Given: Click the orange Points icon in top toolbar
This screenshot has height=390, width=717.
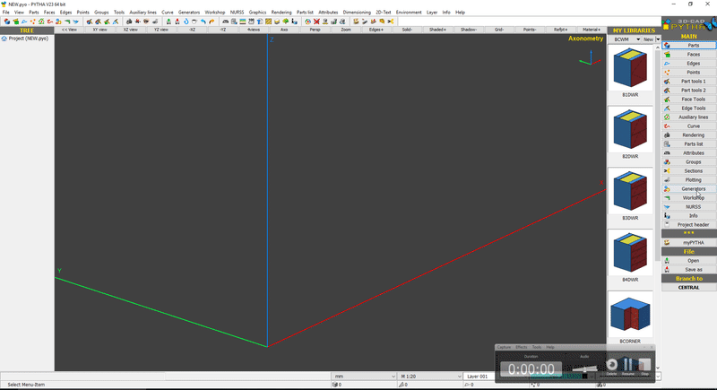Looking at the screenshot, I should 32,22.
